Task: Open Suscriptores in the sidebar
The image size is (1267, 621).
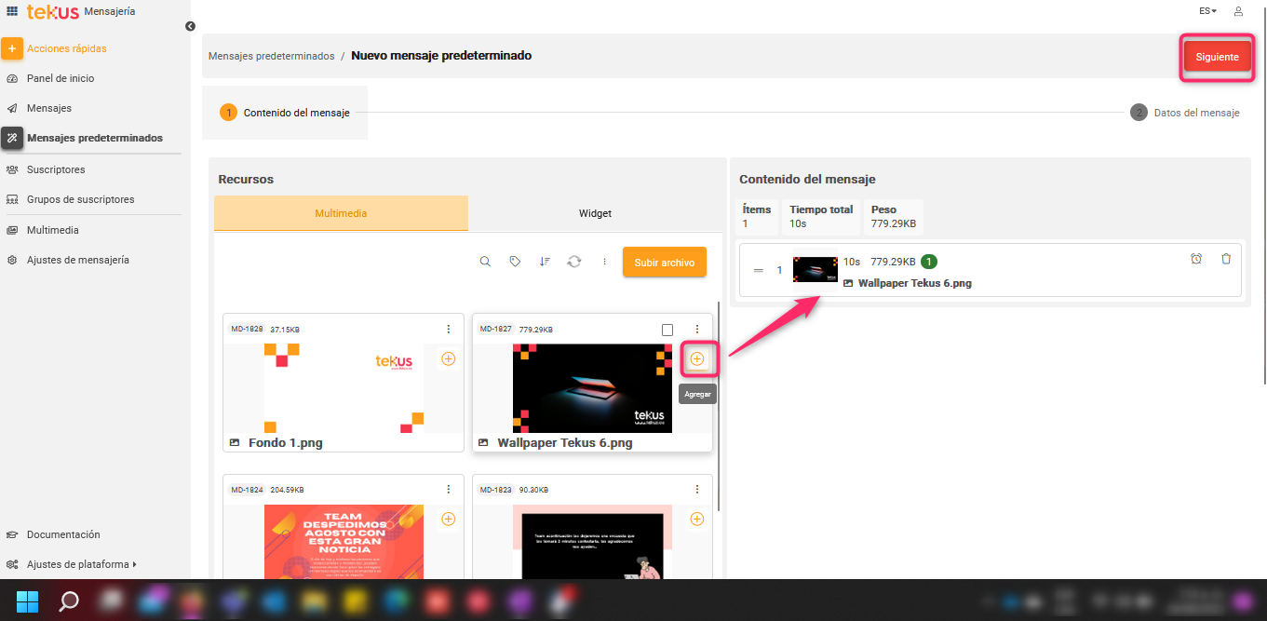Action: (56, 169)
